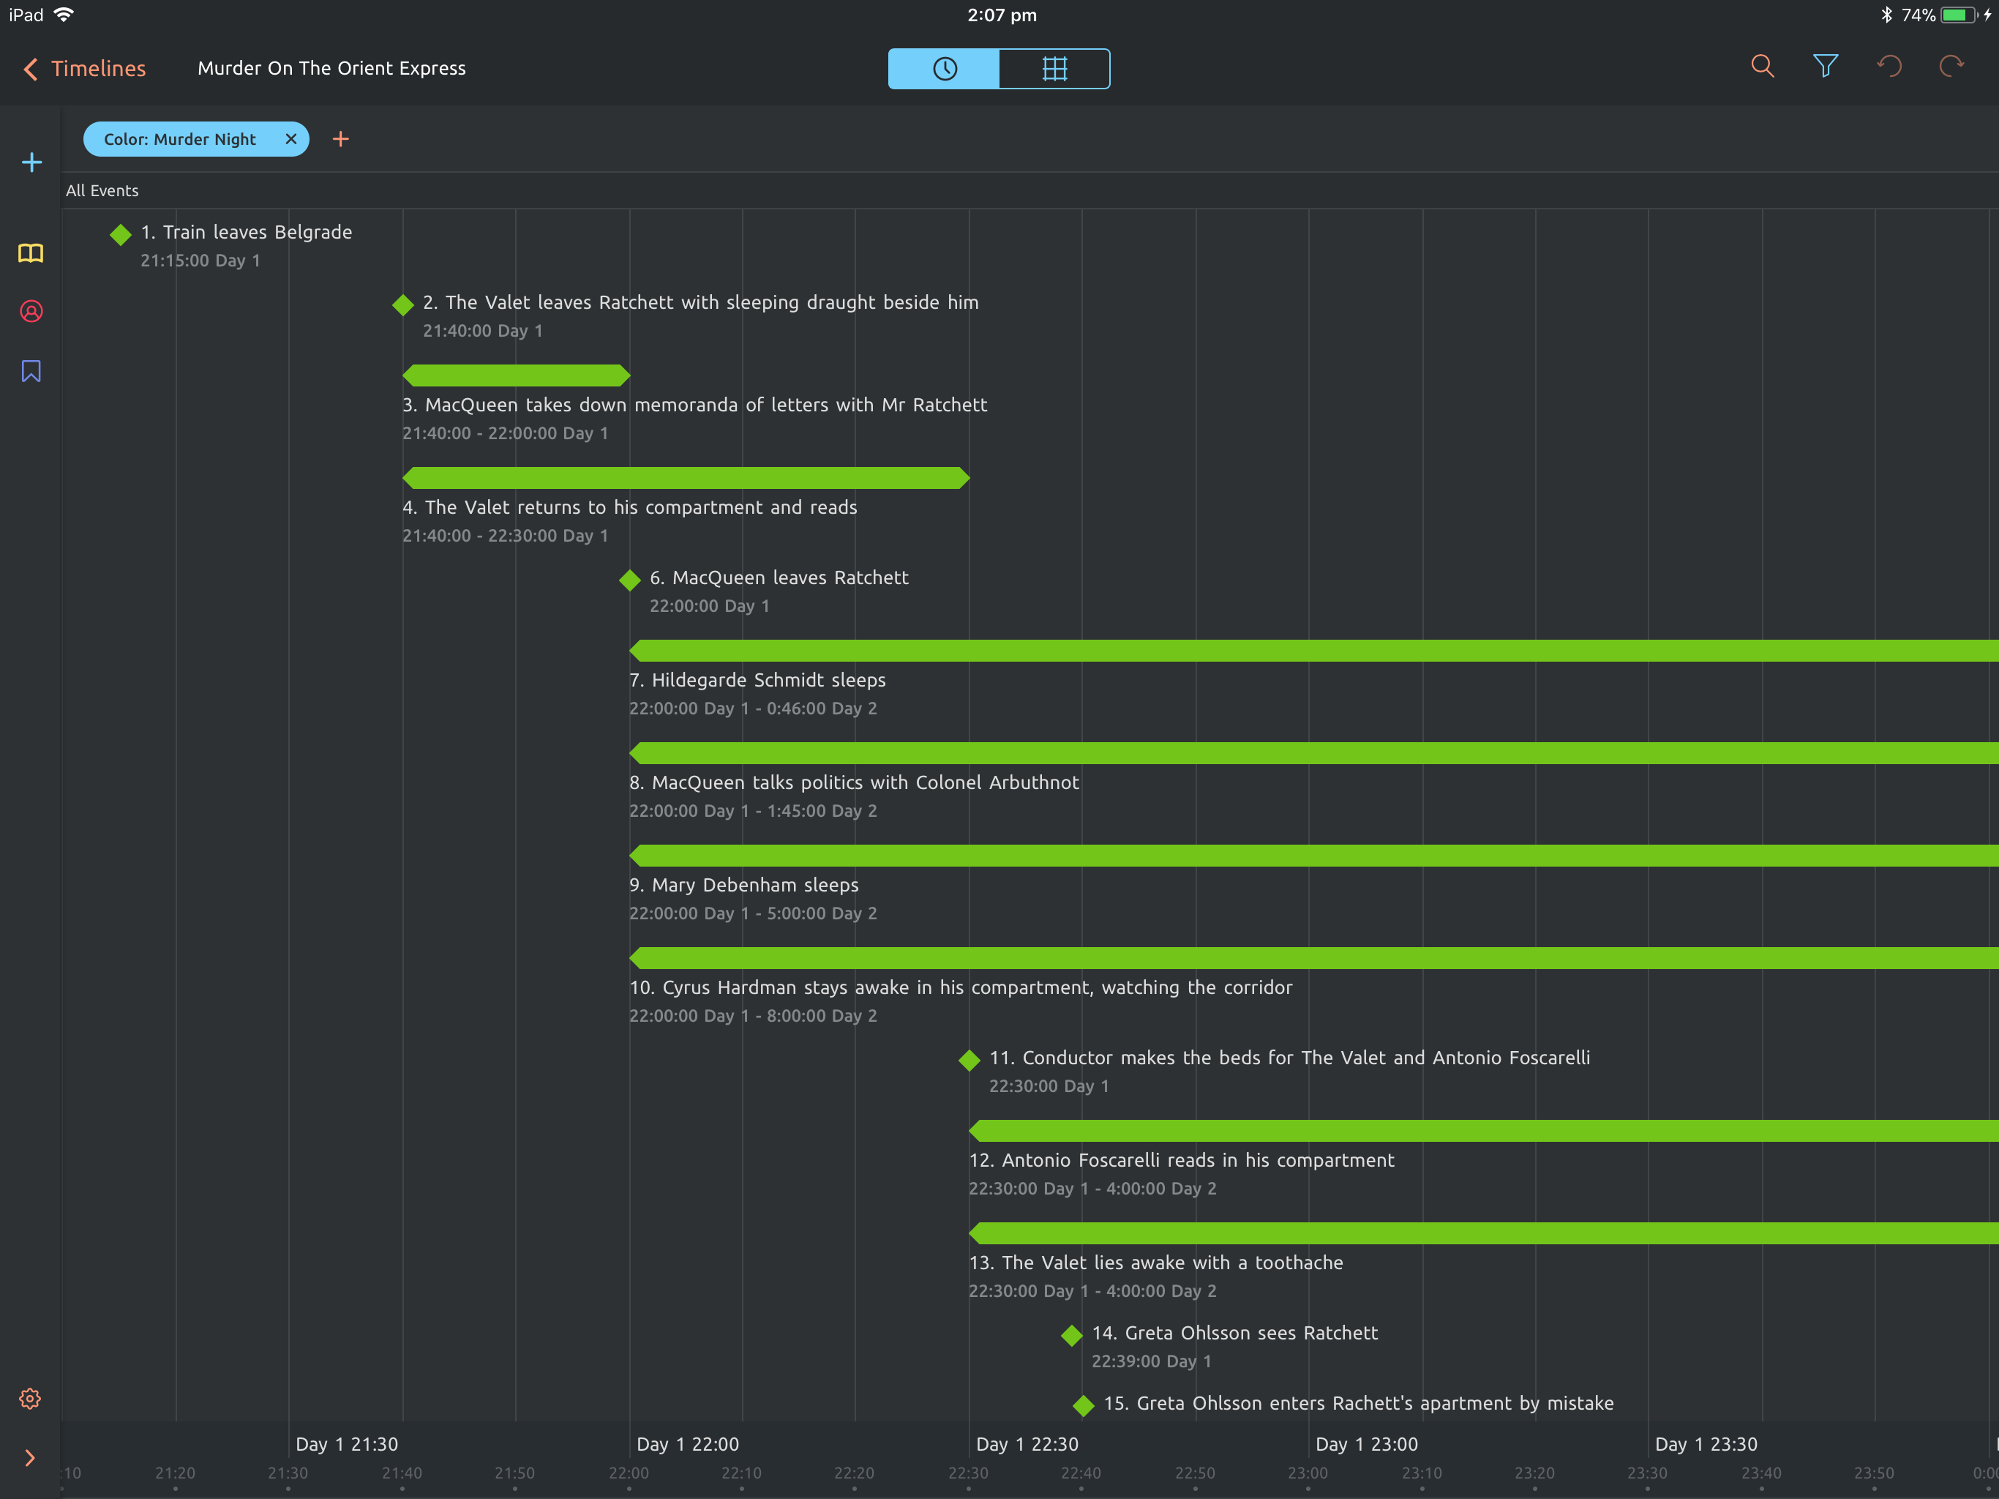Click 'All Events' section header
The width and height of the screenshot is (1999, 1499).
tap(102, 191)
